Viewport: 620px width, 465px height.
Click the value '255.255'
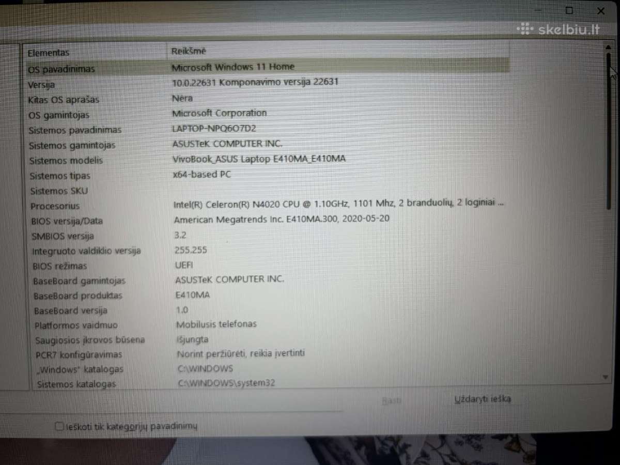coord(191,250)
